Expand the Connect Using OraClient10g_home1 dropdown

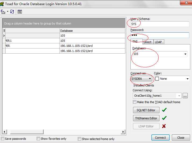[x=179, y=96]
